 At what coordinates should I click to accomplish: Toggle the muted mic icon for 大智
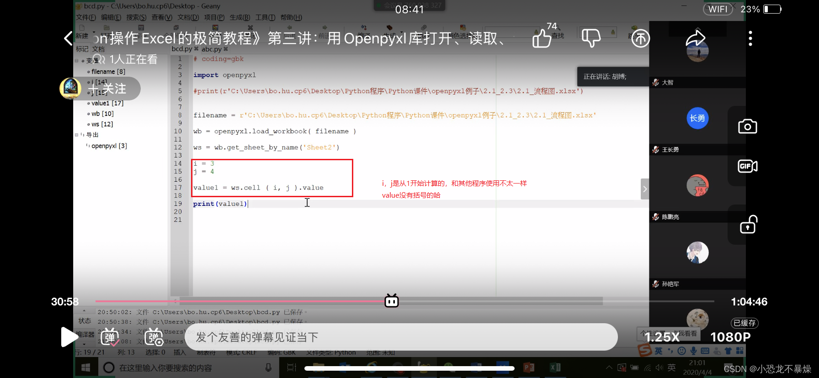point(655,82)
